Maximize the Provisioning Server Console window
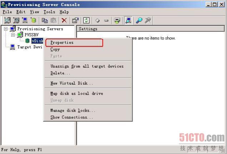Screen dimensions: 227x154 (x=214, y=5)
